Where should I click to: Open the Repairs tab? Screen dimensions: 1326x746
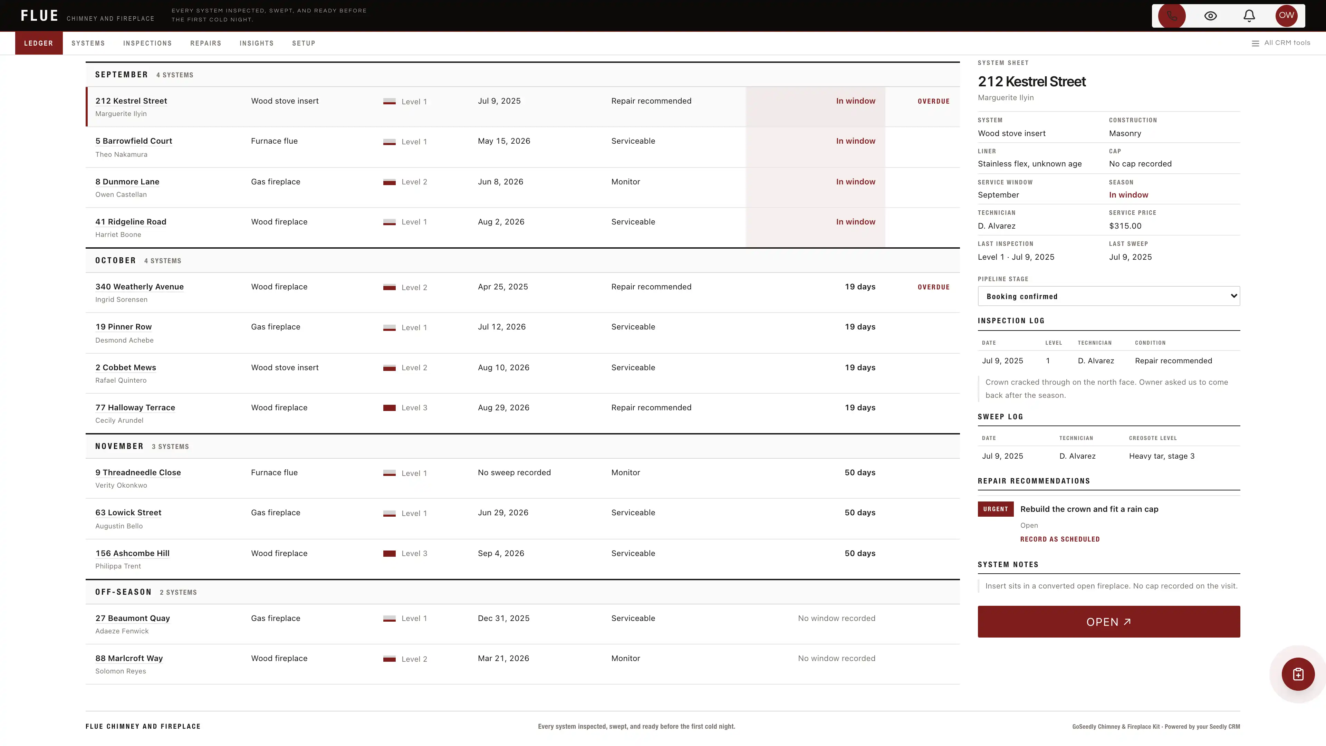click(206, 43)
